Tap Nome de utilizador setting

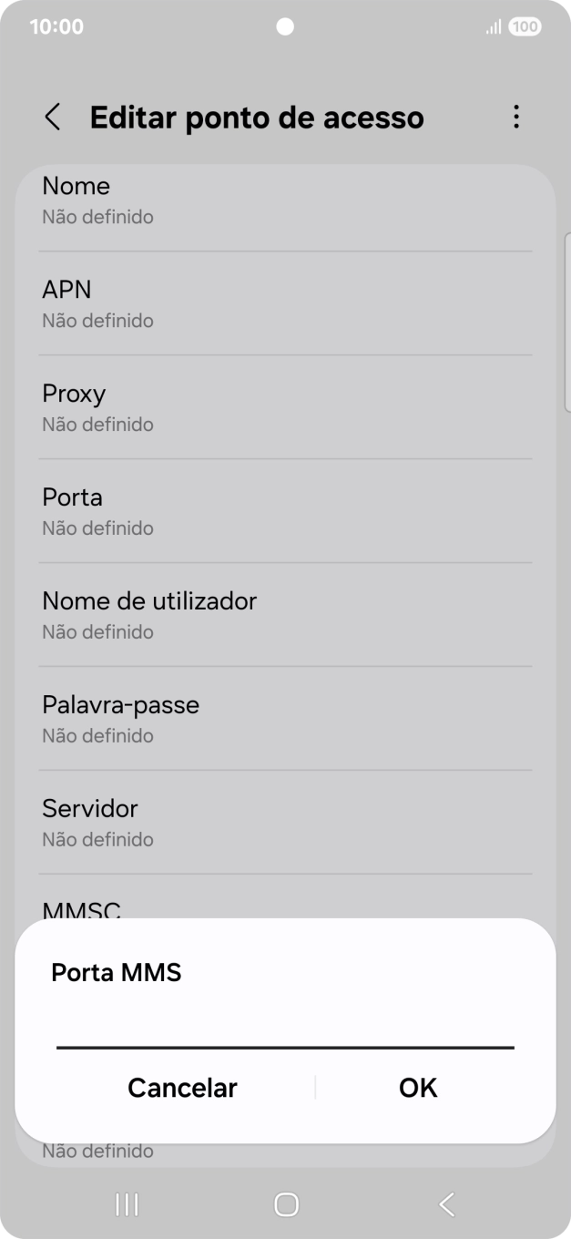coord(285,615)
